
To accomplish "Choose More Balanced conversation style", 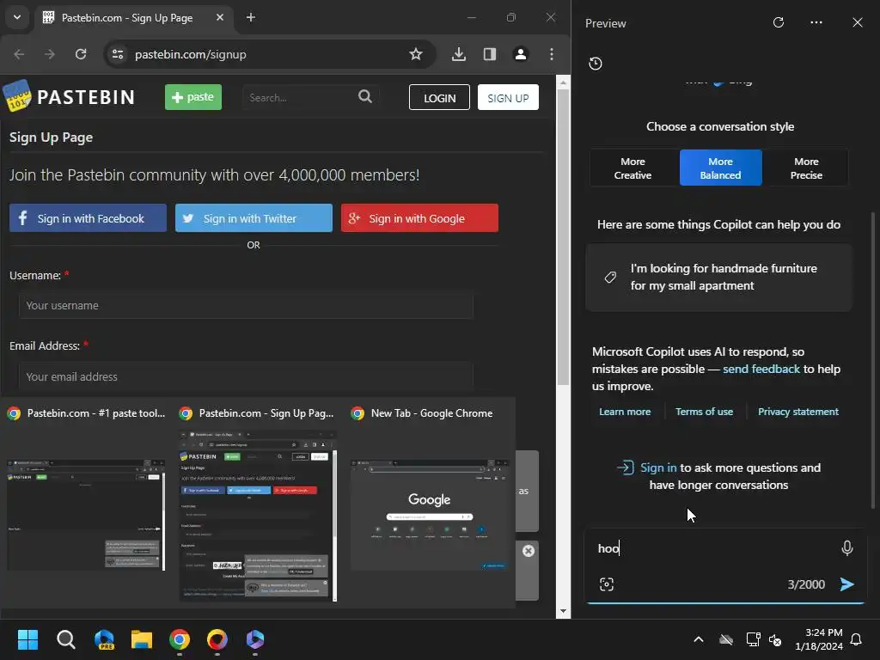I will click(x=721, y=168).
